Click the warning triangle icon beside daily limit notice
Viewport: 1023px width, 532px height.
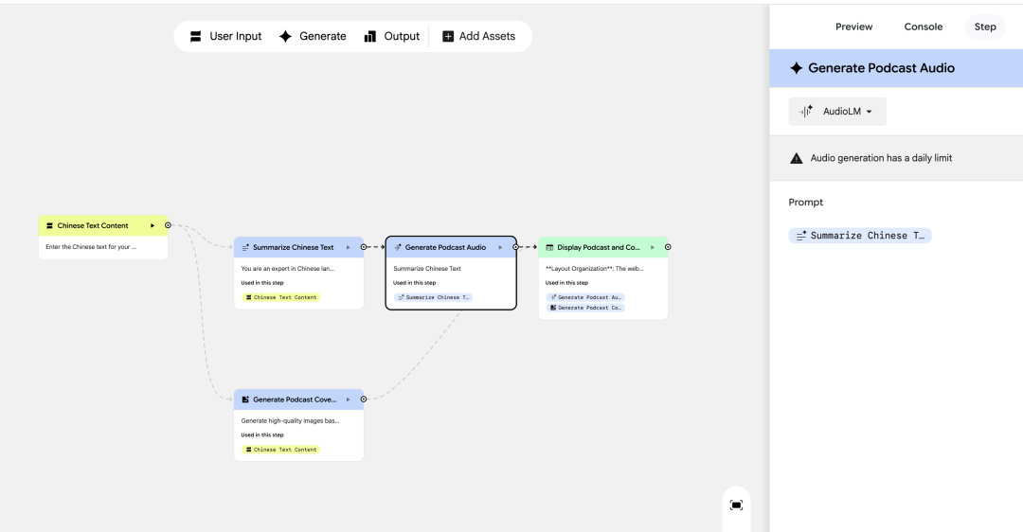797,158
